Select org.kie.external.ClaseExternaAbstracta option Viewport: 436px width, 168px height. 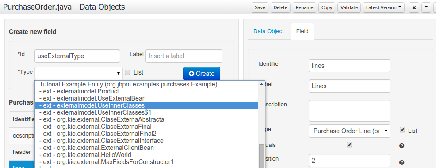(146, 119)
